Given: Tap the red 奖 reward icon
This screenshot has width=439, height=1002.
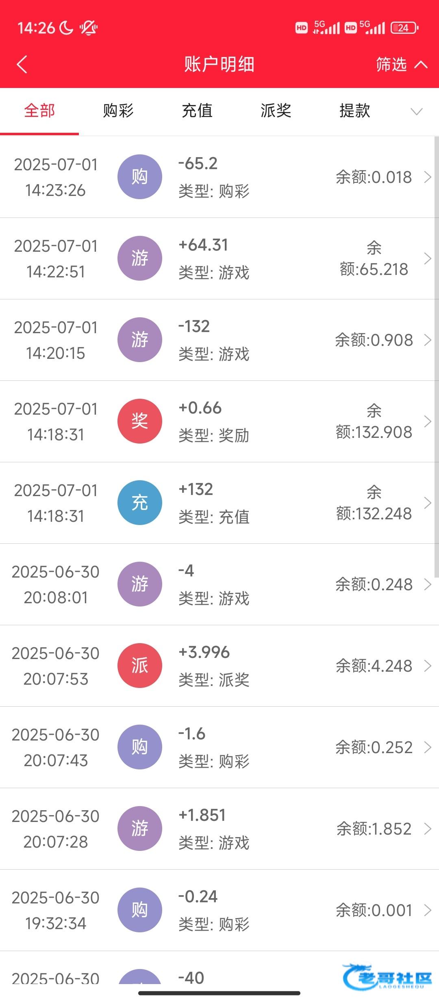Looking at the screenshot, I should coord(139,421).
